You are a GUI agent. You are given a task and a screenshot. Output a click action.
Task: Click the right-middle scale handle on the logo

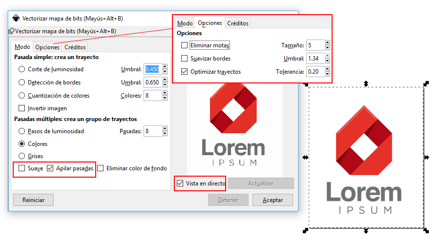point(426,157)
